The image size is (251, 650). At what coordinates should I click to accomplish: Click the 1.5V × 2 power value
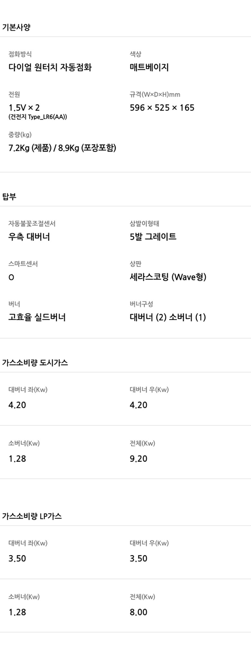(24, 108)
